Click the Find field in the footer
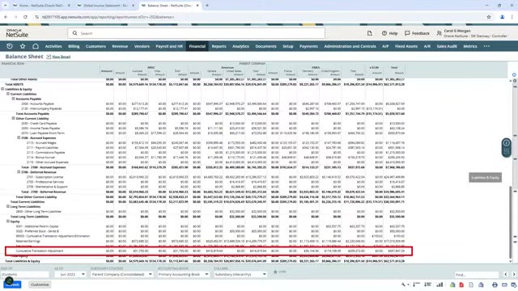518x291 pixels. coord(477,275)
